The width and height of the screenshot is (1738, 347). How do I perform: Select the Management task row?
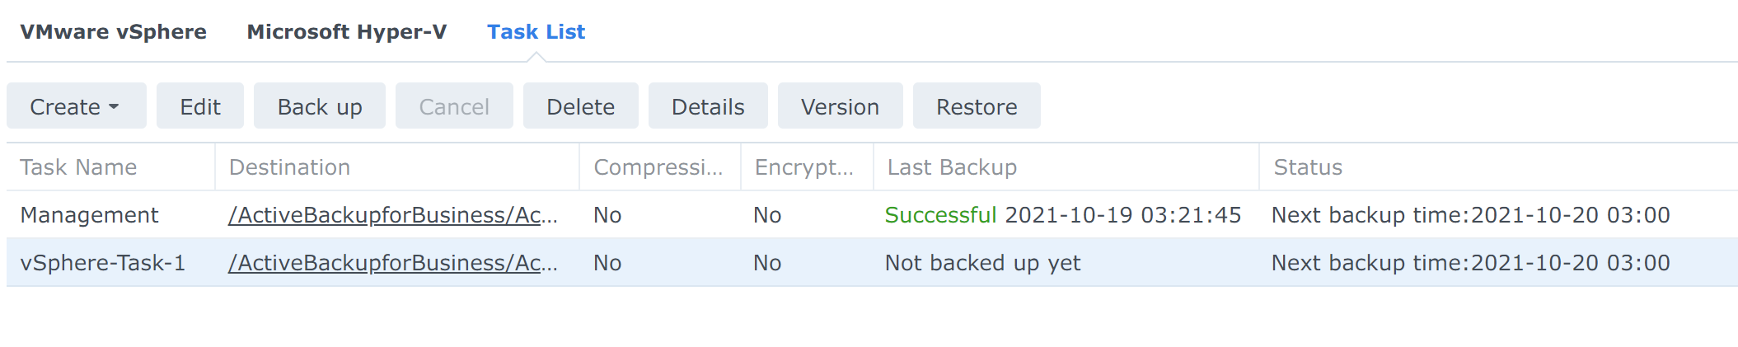tap(89, 215)
